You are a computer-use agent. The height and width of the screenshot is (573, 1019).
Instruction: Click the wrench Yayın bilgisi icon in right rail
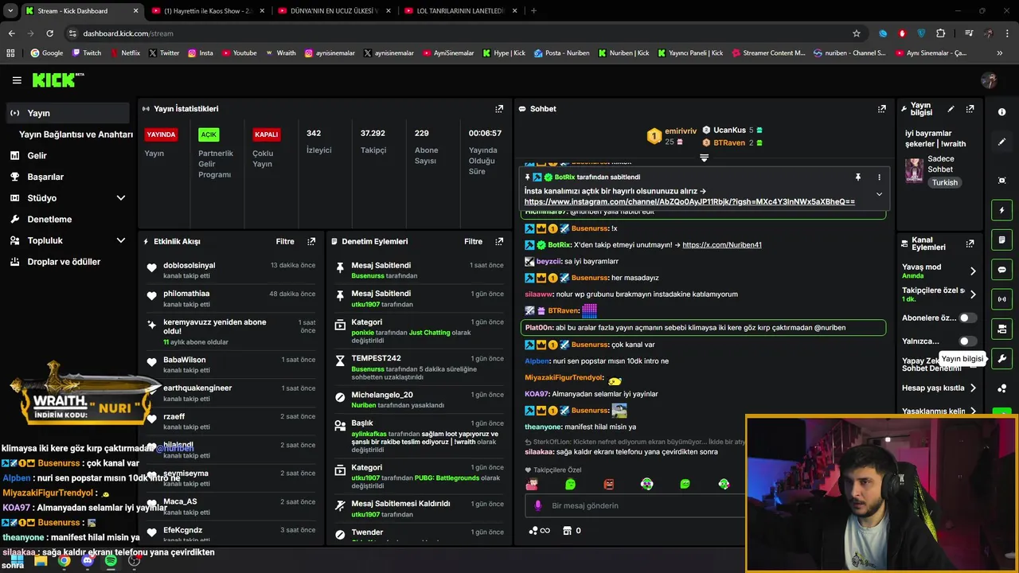point(1002,358)
